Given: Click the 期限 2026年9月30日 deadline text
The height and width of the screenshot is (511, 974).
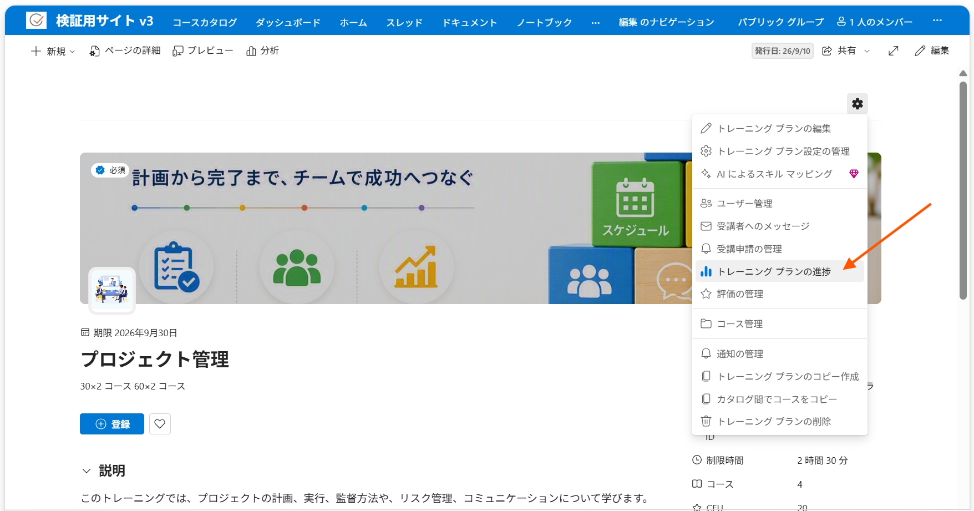Looking at the screenshot, I should [x=135, y=333].
